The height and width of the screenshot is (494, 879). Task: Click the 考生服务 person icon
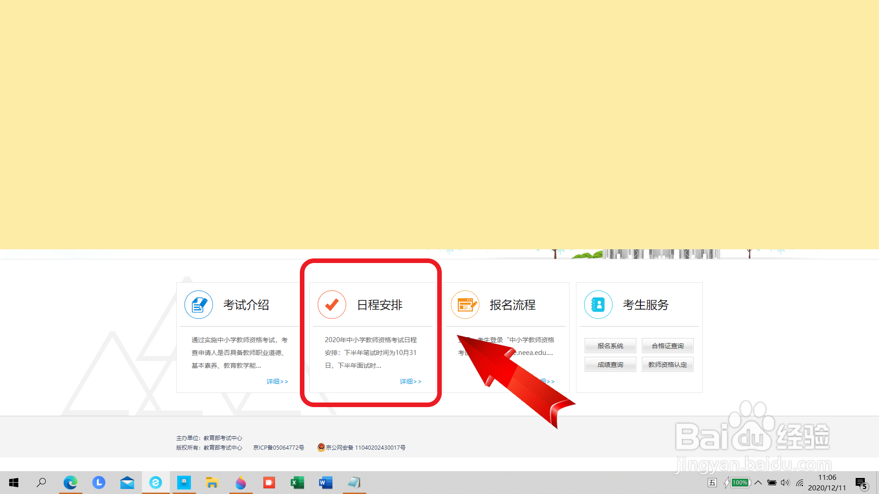tap(598, 305)
